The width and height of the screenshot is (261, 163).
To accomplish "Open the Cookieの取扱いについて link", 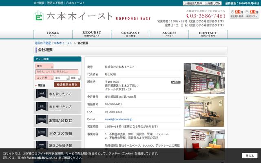I will coord(42,158).
